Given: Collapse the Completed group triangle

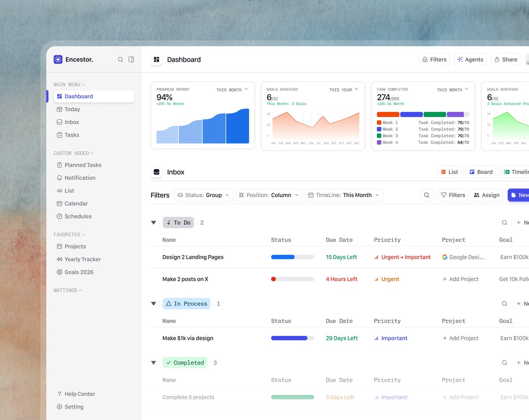Looking at the screenshot, I should pyautogui.click(x=153, y=363).
